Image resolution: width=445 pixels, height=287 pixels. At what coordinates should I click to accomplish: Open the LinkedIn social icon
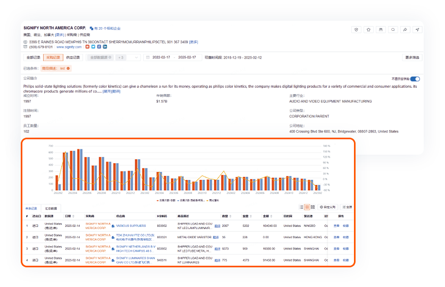pyautogui.click(x=105, y=47)
